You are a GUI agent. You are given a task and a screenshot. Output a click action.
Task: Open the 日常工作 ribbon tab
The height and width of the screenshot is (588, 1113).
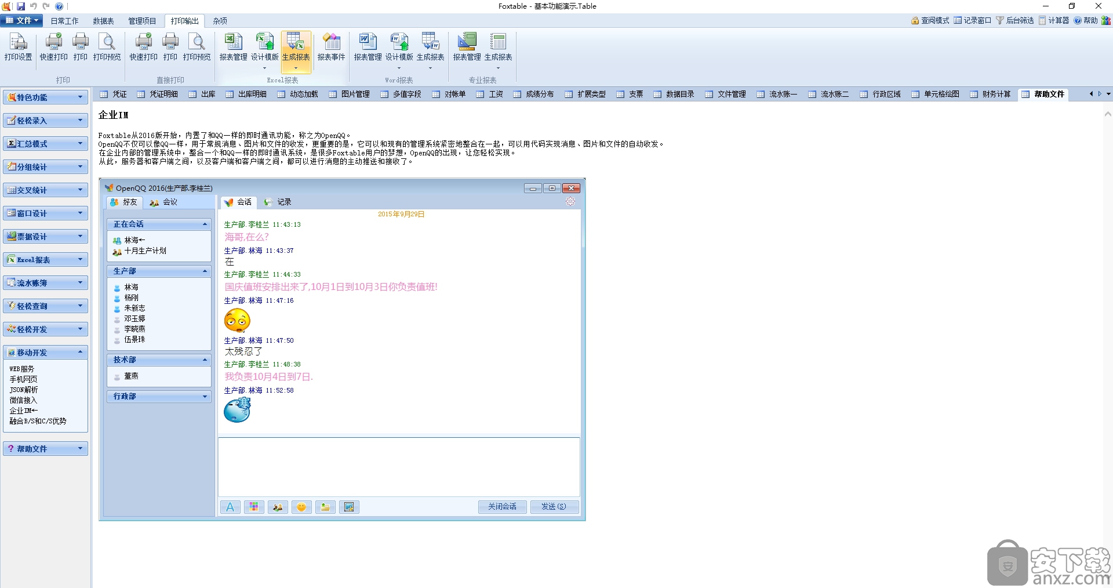click(x=64, y=21)
